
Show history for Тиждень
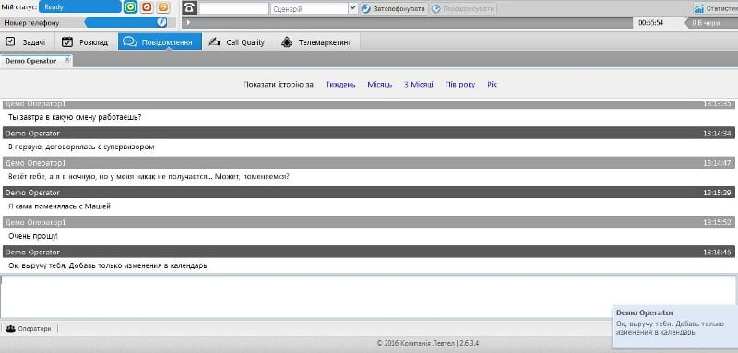[340, 85]
